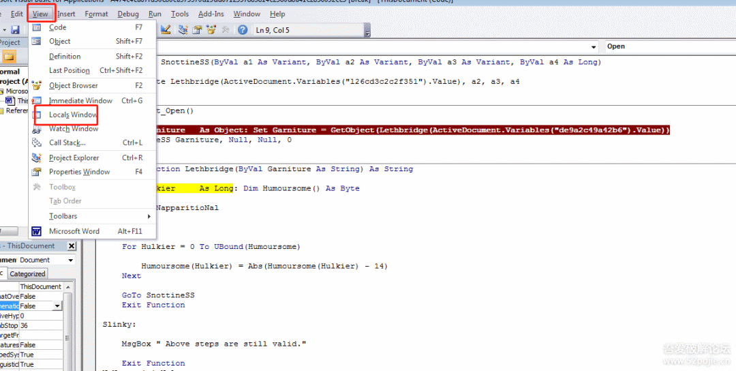Switch to the Categorized tab
Image resolution: width=736 pixels, height=371 pixels.
pyautogui.click(x=27, y=273)
